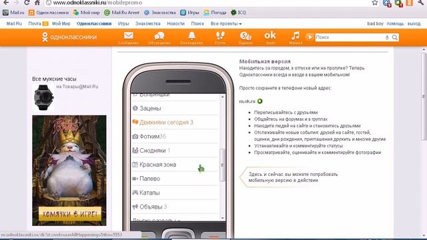
Task: Go to browser home page
Action: (x=37, y=3)
